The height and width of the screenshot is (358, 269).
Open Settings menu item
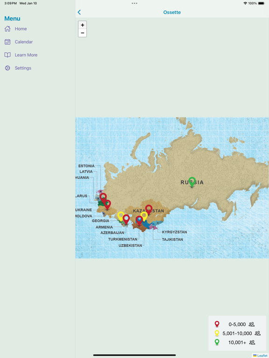(x=23, y=68)
